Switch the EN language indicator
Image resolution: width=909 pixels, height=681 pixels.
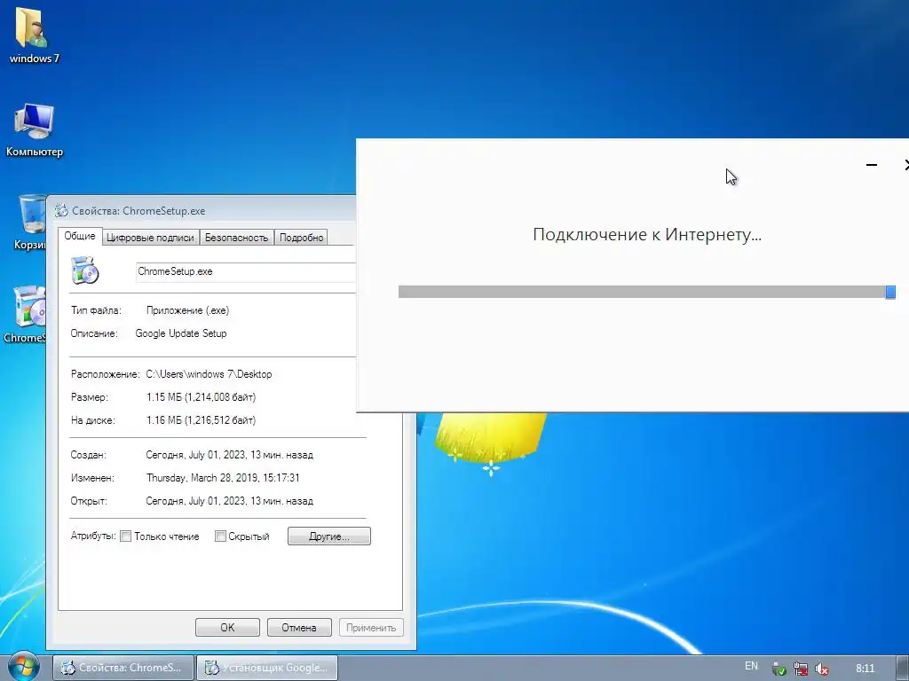751,666
